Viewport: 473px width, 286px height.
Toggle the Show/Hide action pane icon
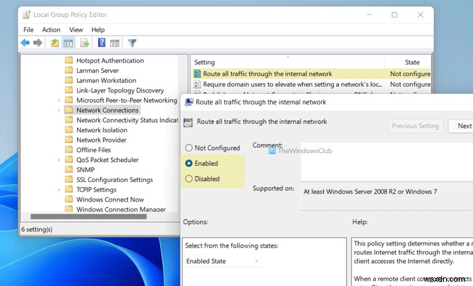[115, 43]
